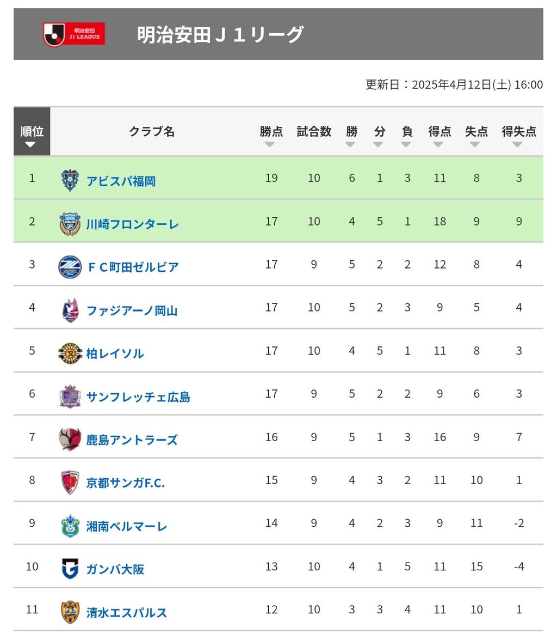
Task: Click the Shimizu S-Pulse club emblem
Action: click(x=70, y=612)
